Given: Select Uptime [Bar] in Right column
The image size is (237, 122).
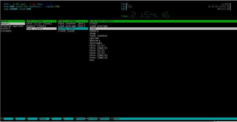Looking at the screenshot, I should coord(73,28).
